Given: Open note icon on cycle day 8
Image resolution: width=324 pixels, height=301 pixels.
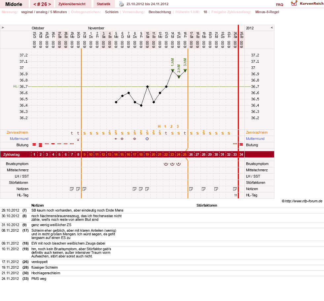Looking at the screenshot, I should [x=78, y=189].
